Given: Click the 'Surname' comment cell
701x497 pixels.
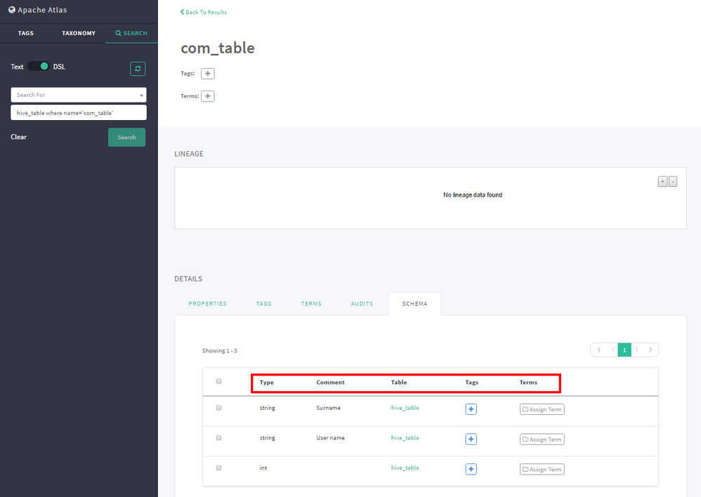Looking at the screenshot, I should [329, 408].
